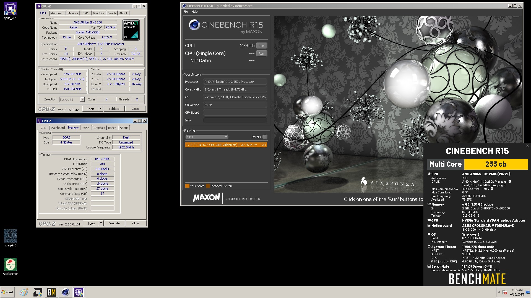The height and width of the screenshot is (298, 531).
Task: Click the Motherboard section icon in BenchMate
Action: pyautogui.click(x=429, y=225)
